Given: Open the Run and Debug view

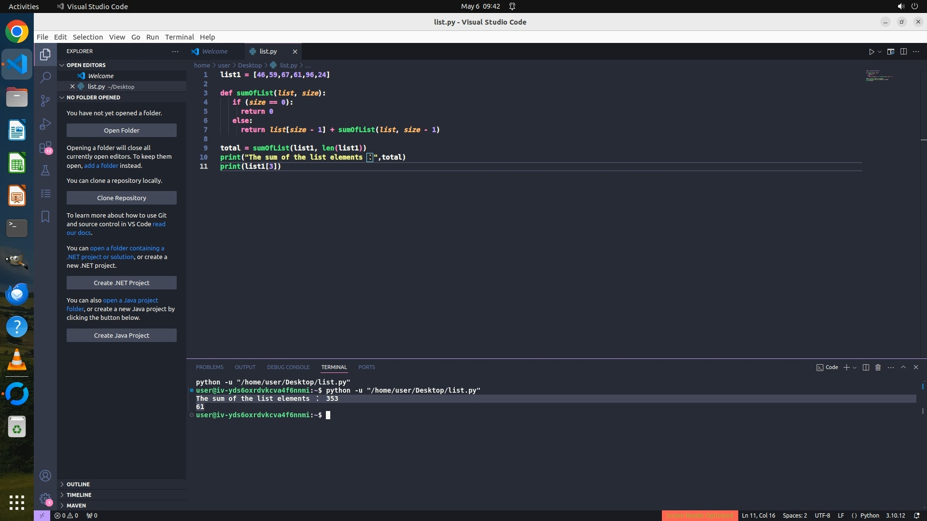Looking at the screenshot, I should 45,124.
